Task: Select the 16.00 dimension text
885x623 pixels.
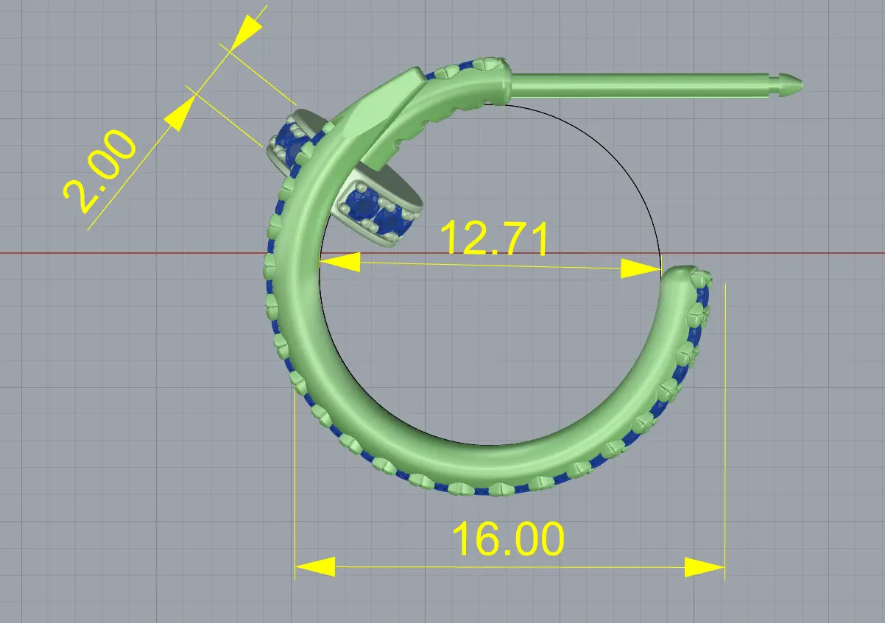Action: 508,539
